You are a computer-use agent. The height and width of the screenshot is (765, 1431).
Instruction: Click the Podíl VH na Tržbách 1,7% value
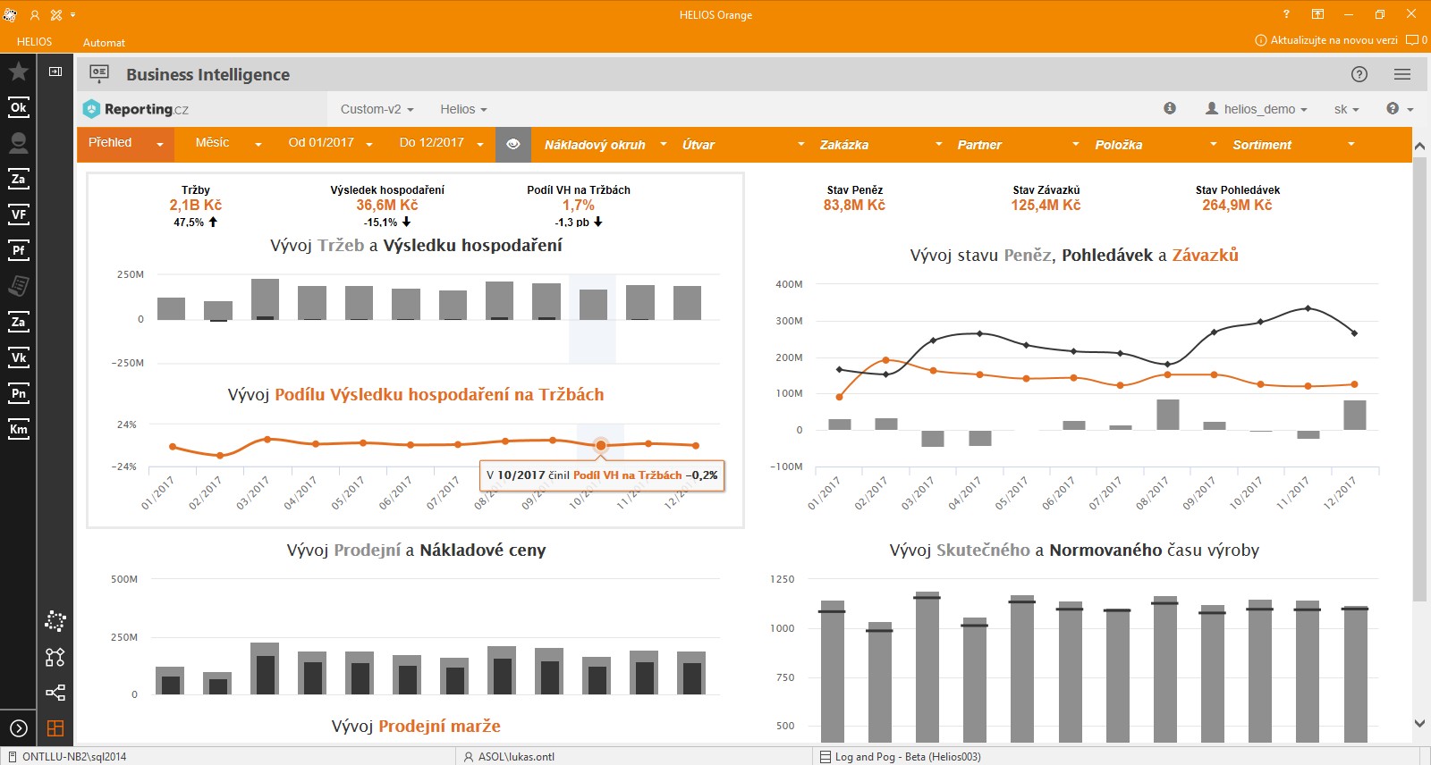(578, 205)
